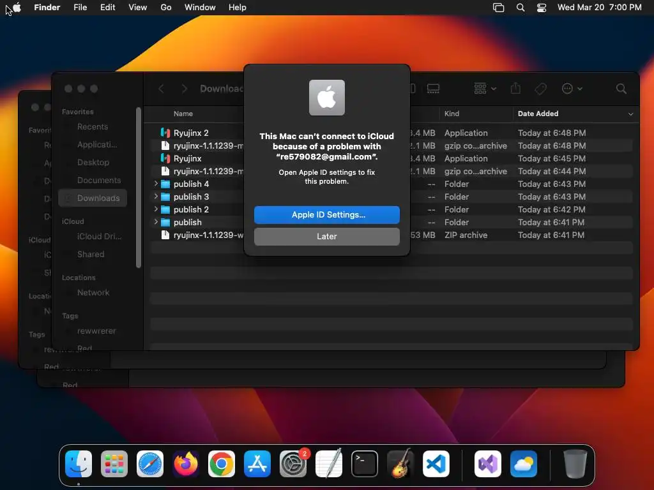Launch Google Chrome from the Dock
The height and width of the screenshot is (490, 654).
[x=222, y=464]
